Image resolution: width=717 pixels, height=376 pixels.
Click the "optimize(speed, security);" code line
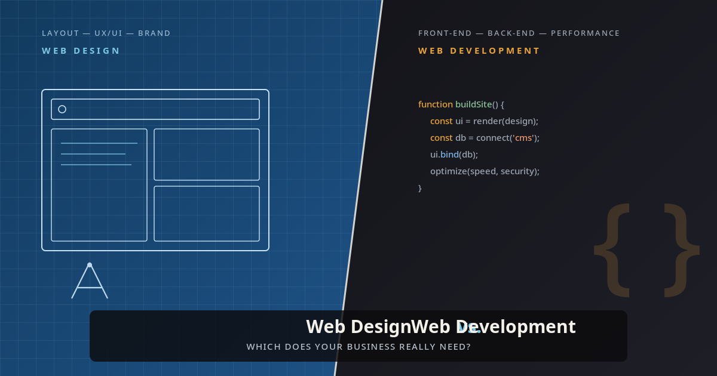point(485,171)
